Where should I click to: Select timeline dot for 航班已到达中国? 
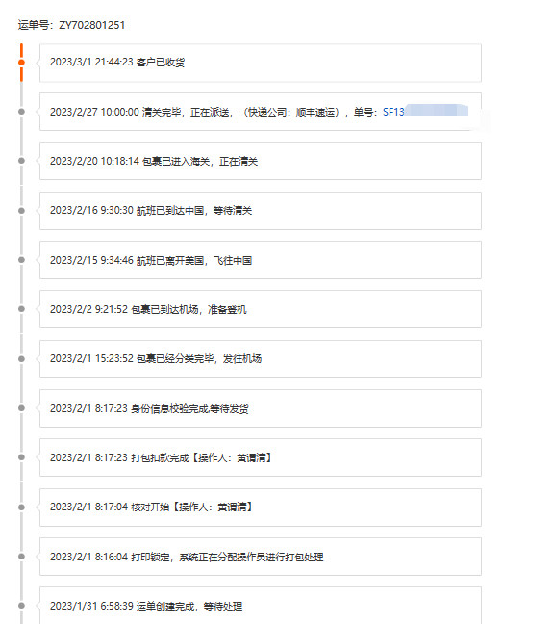(21, 211)
